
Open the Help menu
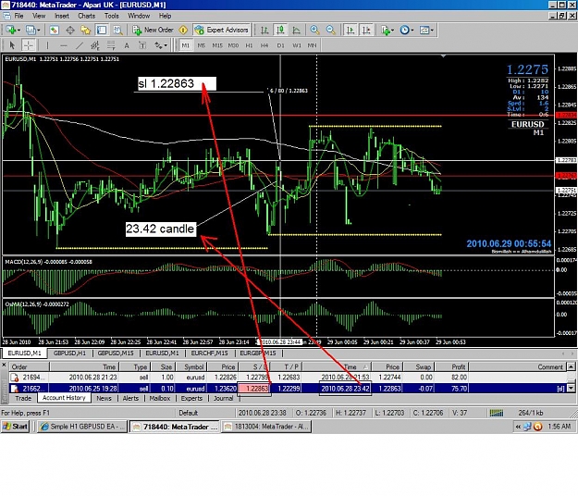165,16
